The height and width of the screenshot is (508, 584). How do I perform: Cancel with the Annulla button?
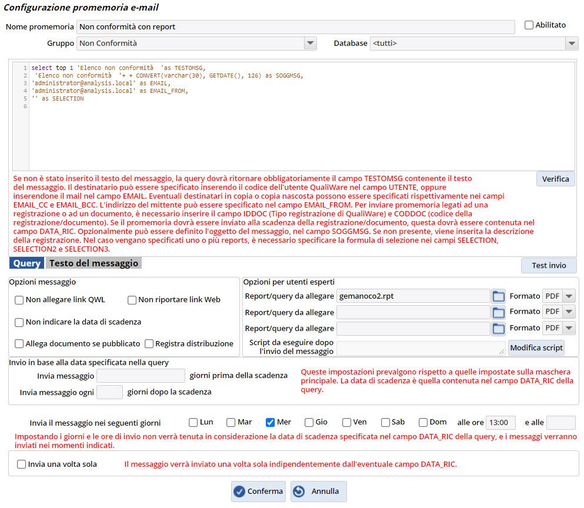click(318, 491)
